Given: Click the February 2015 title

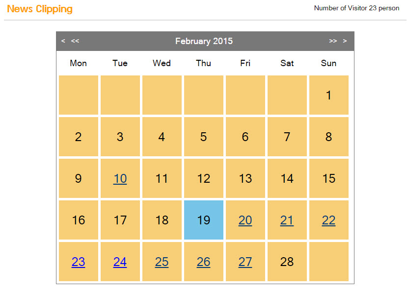Looking at the screenshot, I should click(x=204, y=41).
